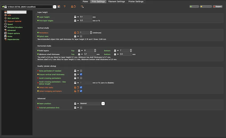Click the orange unlock icon beside Detect bridging perimeters
This screenshot has width=226, height=138.
75,91
